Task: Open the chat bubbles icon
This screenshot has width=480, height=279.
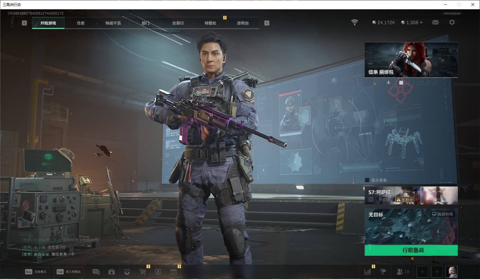Action: pyautogui.click(x=96, y=272)
